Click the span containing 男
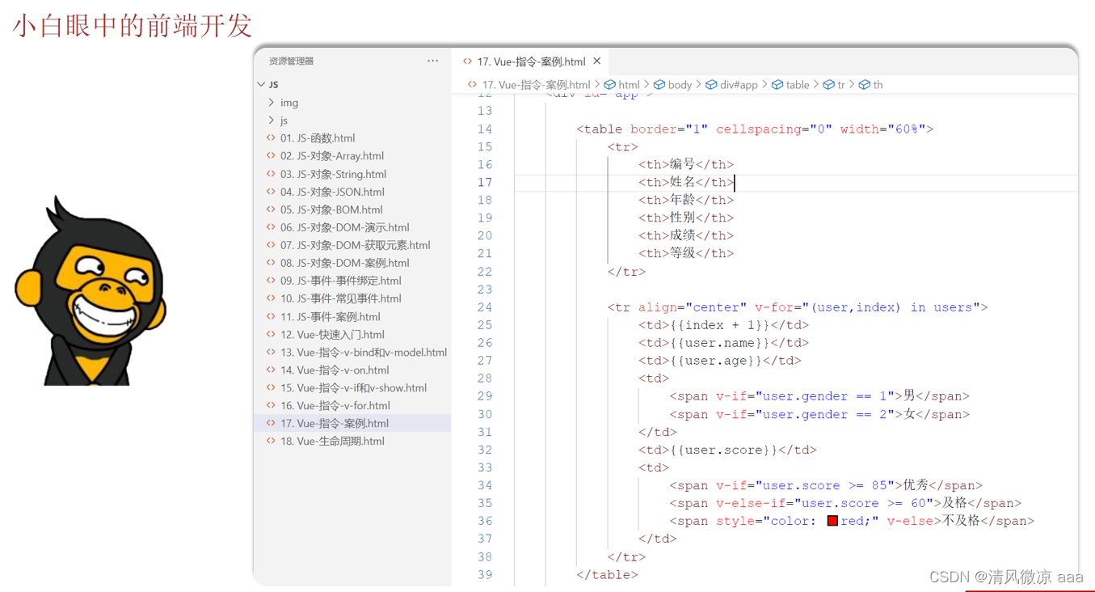The height and width of the screenshot is (592, 1095). 819,396
